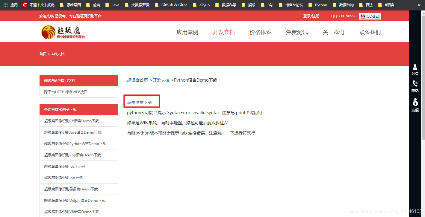Open 超级鹰图像识别 go 示例
The width and height of the screenshot is (425, 217).
[x=79, y=178]
